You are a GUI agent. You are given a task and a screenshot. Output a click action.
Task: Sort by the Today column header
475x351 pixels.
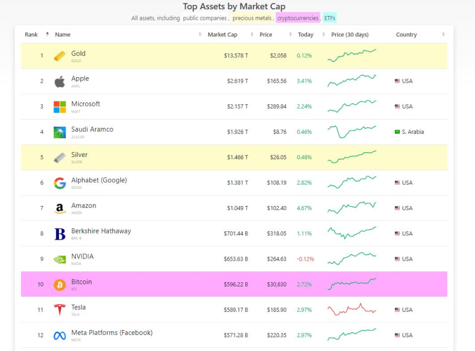coord(305,35)
